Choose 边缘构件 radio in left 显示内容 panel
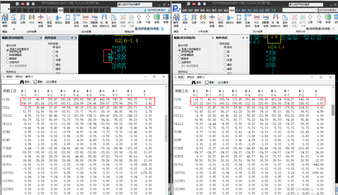Screen dimensions: 338x195 pos(8,62)
